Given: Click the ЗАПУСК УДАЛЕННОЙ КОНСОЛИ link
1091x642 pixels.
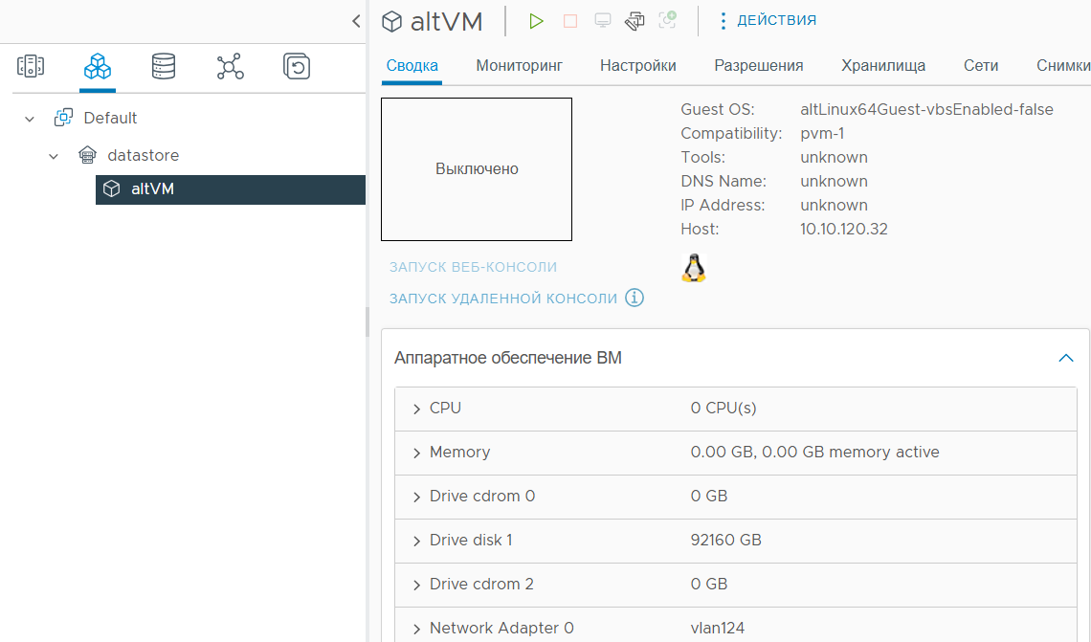Looking at the screenshot, I should click(503, 299).
